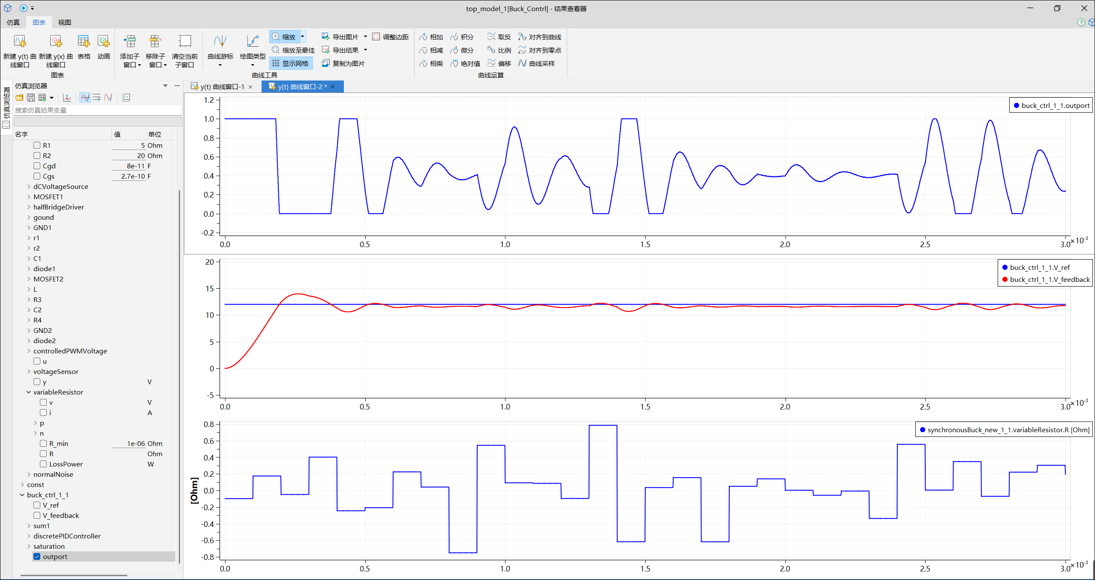Uncheck the outport variable checkbox
The height and width of the screenshot is (580, 1095).
(37, 556)
